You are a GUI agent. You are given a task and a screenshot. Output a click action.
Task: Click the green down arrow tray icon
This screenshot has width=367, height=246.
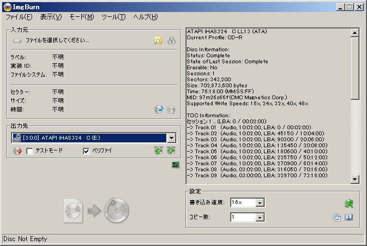pos(171,151)
